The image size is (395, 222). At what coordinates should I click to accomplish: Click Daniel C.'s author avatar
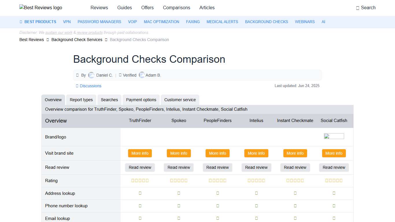coord(91,75)
